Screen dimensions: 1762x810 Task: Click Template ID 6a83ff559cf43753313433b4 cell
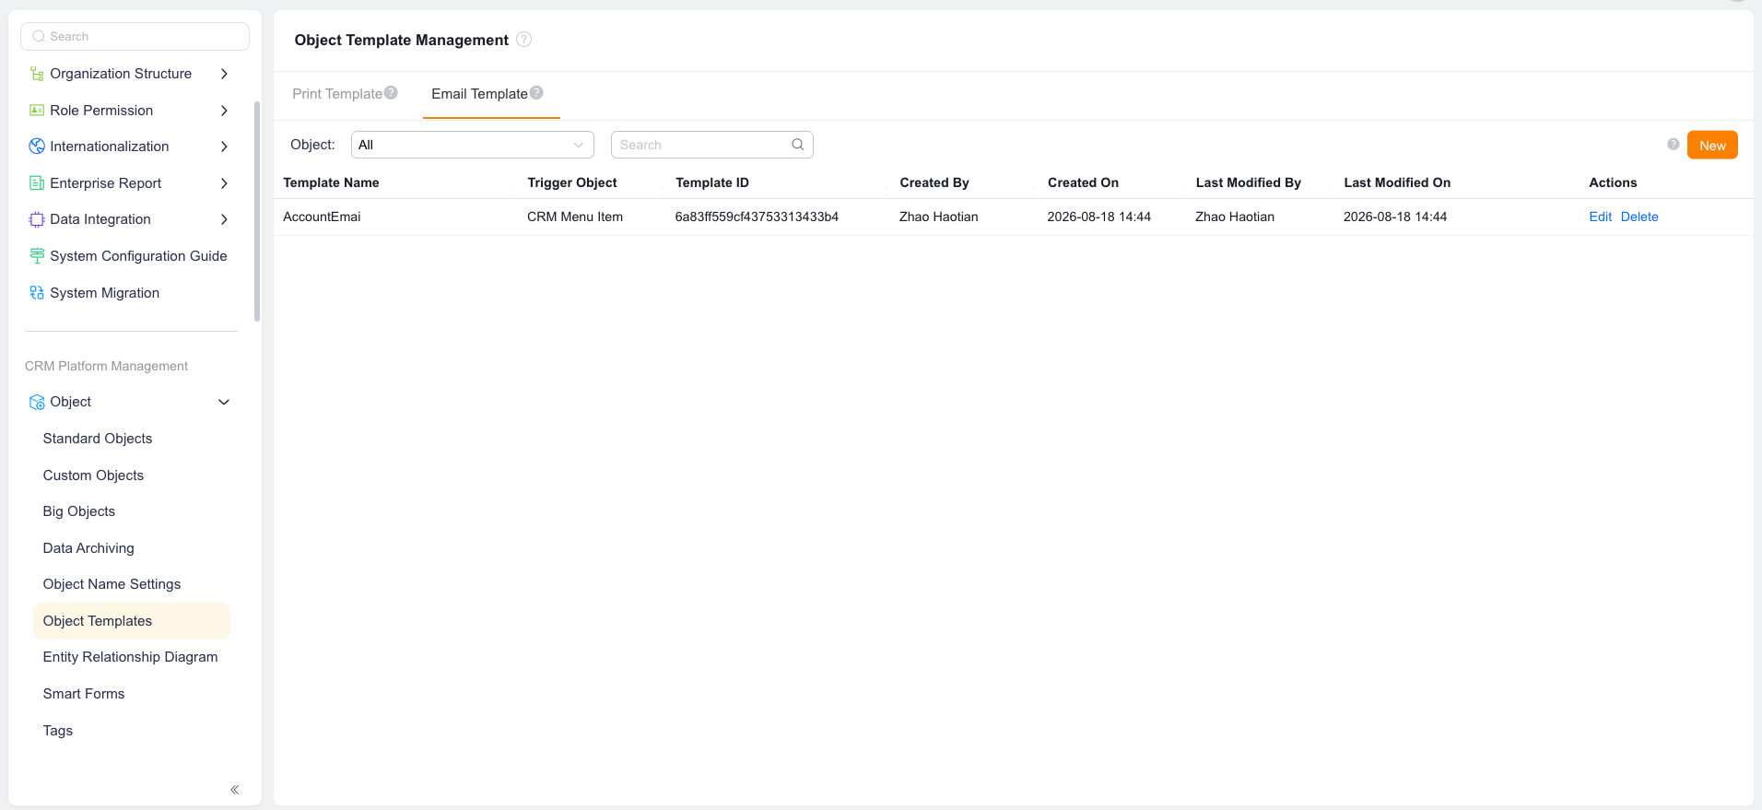click(757, 217)
